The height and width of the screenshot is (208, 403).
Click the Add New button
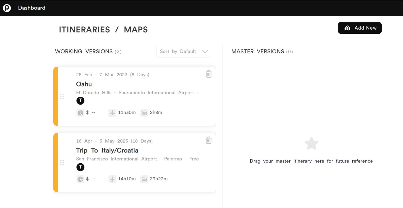(359, 28)
